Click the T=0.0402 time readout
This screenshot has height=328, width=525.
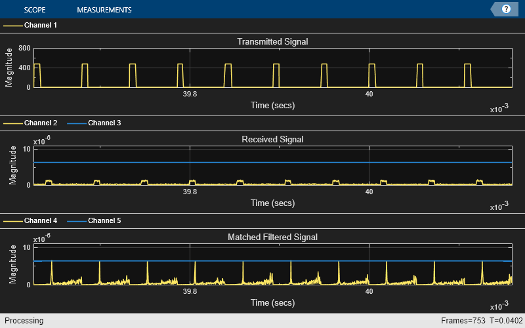(506, 321)
